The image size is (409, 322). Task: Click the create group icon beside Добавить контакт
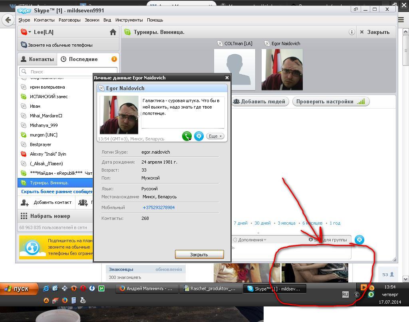point(83,202)
